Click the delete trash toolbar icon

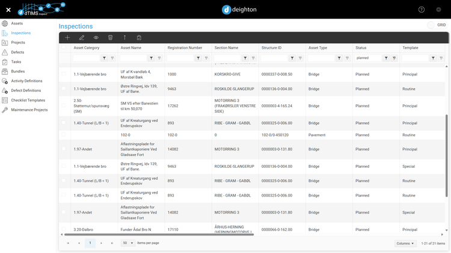coord(110,38)
